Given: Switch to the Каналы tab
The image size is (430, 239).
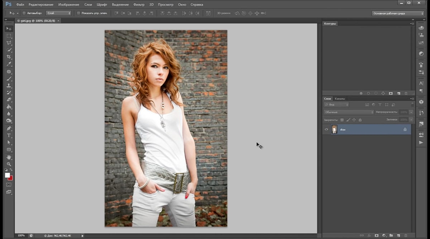Looking at the screenshot, I should coord(340,99).
